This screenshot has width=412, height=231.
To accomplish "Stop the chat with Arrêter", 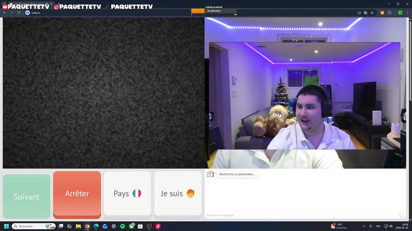I will tap(77, 194).
